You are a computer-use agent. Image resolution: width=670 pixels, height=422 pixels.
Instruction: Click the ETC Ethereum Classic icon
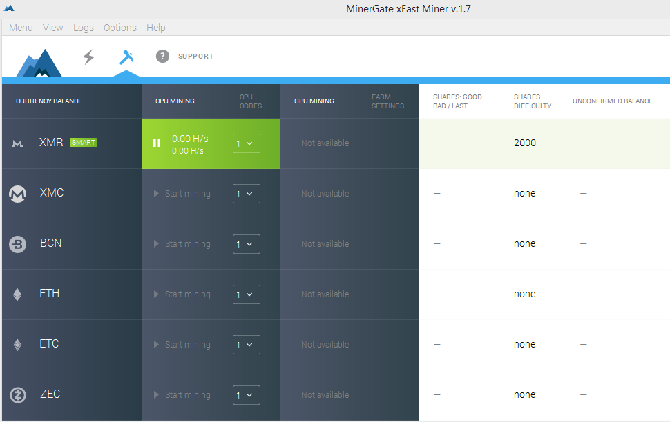point(17,344)
